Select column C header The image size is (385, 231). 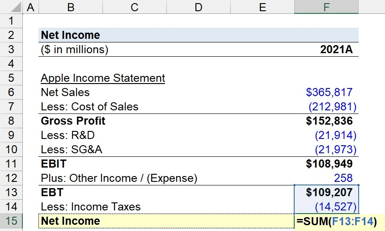pos(134,7)
